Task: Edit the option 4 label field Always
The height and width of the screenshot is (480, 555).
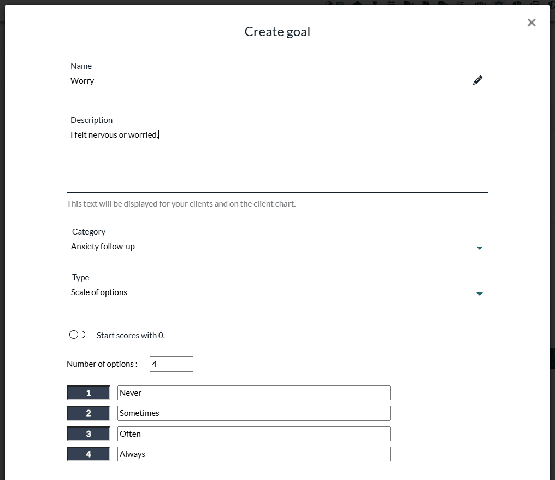Action: coord(254,454)
